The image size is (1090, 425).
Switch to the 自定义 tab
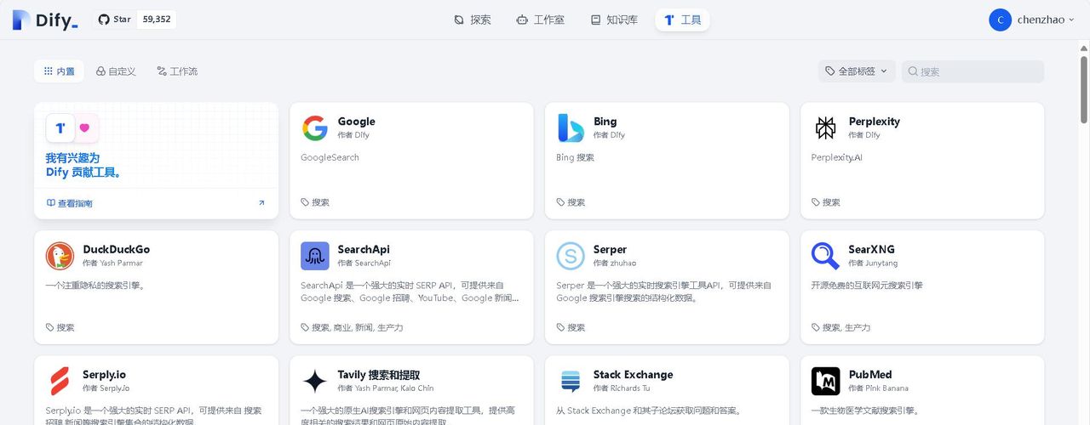click(116, 71)
